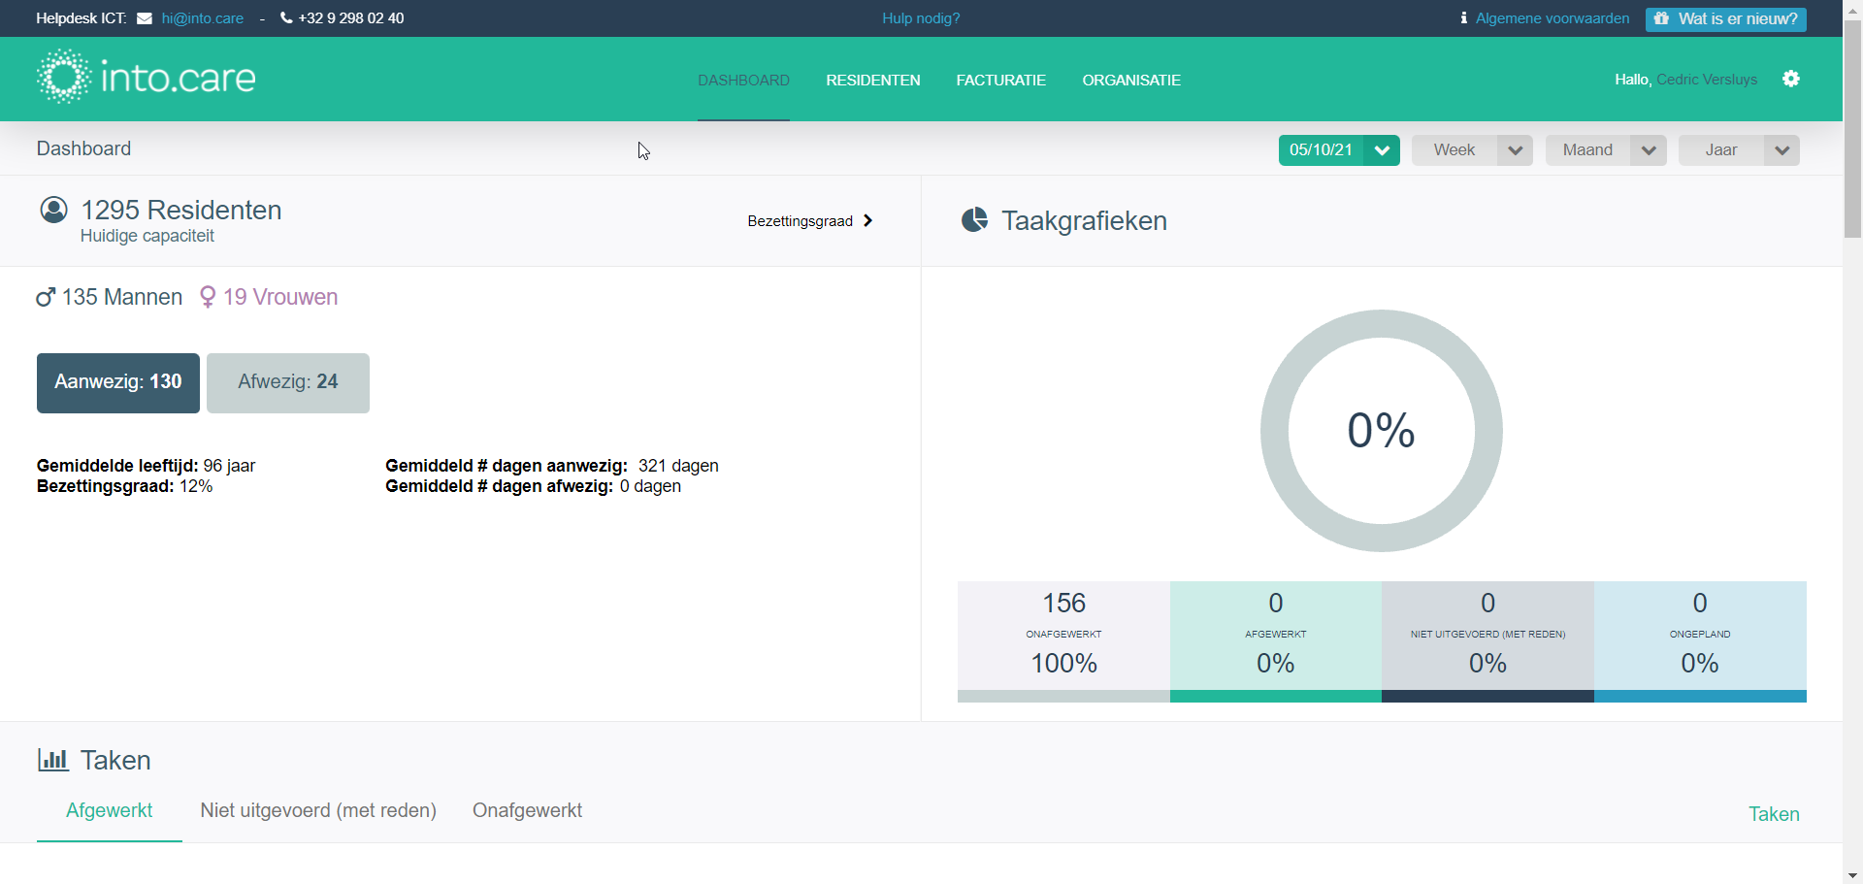The height and width of the screenshot is (884, 1863).
Task: Click the female symbol icon beside Vrouwen
Action: 207,297
